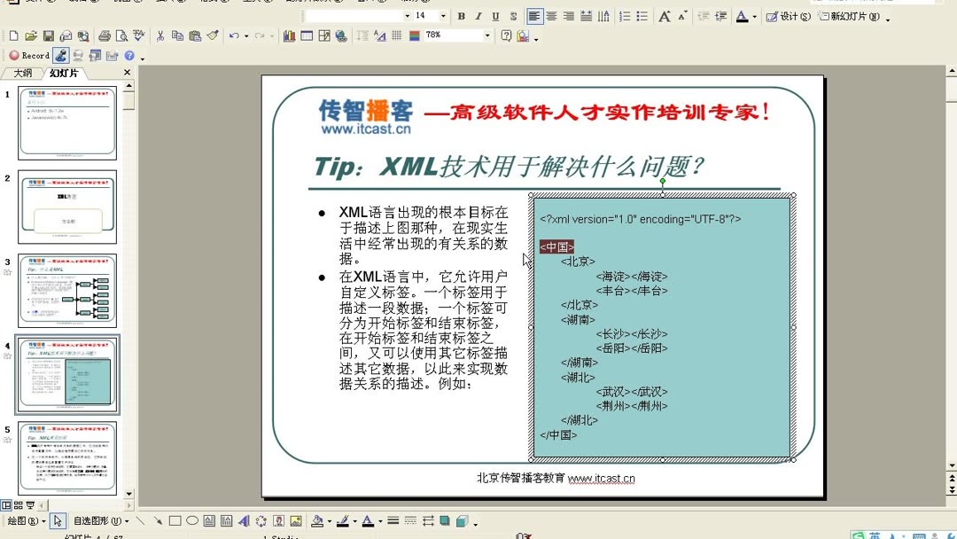Viewport: 957px width, 539px height.
Task: Run spelling check from the toolbar
Action: (x=138, y=35)
